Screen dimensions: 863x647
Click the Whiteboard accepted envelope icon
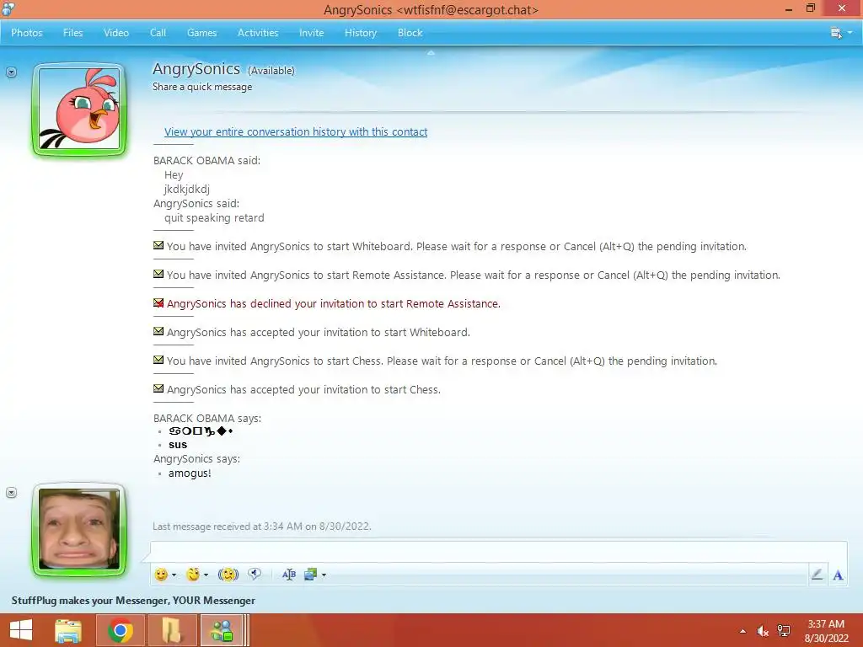[158, 331]
